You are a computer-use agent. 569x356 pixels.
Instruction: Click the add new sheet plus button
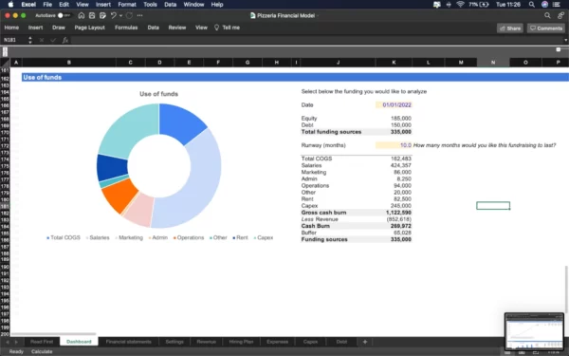coord(365,342)
